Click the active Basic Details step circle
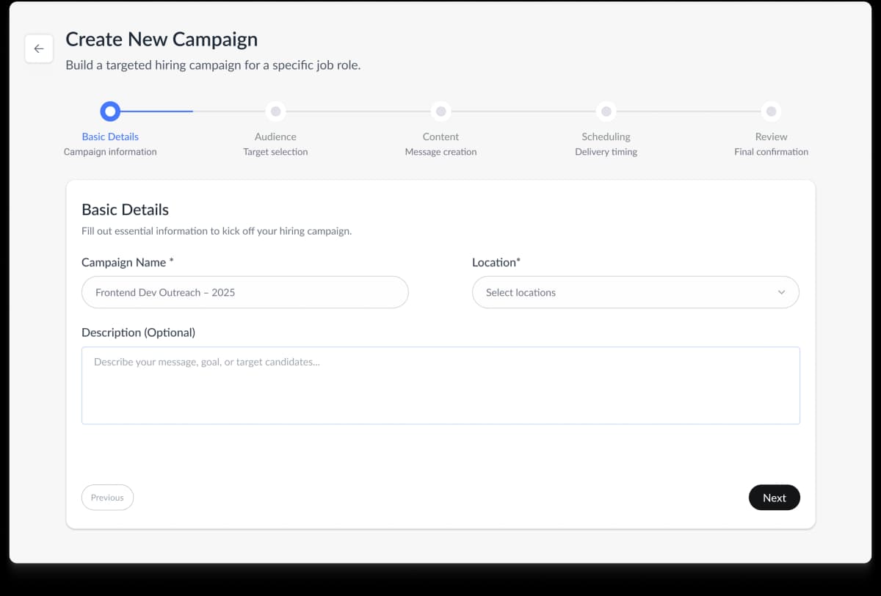 point(110,111)
